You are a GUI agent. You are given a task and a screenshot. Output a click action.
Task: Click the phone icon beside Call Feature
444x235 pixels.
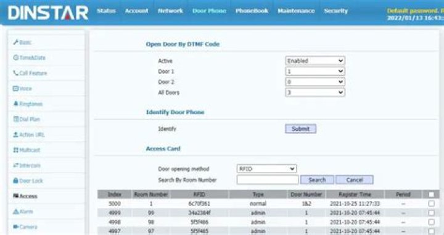pyautogui.click(x=16, y=73)
